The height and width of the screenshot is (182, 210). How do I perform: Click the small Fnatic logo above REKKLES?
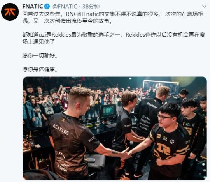(63, 120)
